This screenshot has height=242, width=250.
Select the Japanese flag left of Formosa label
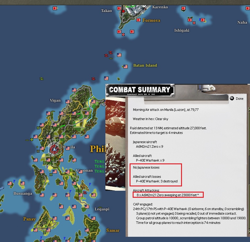138,20
